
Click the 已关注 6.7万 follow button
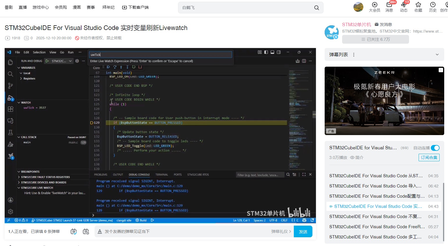[376, 39]
